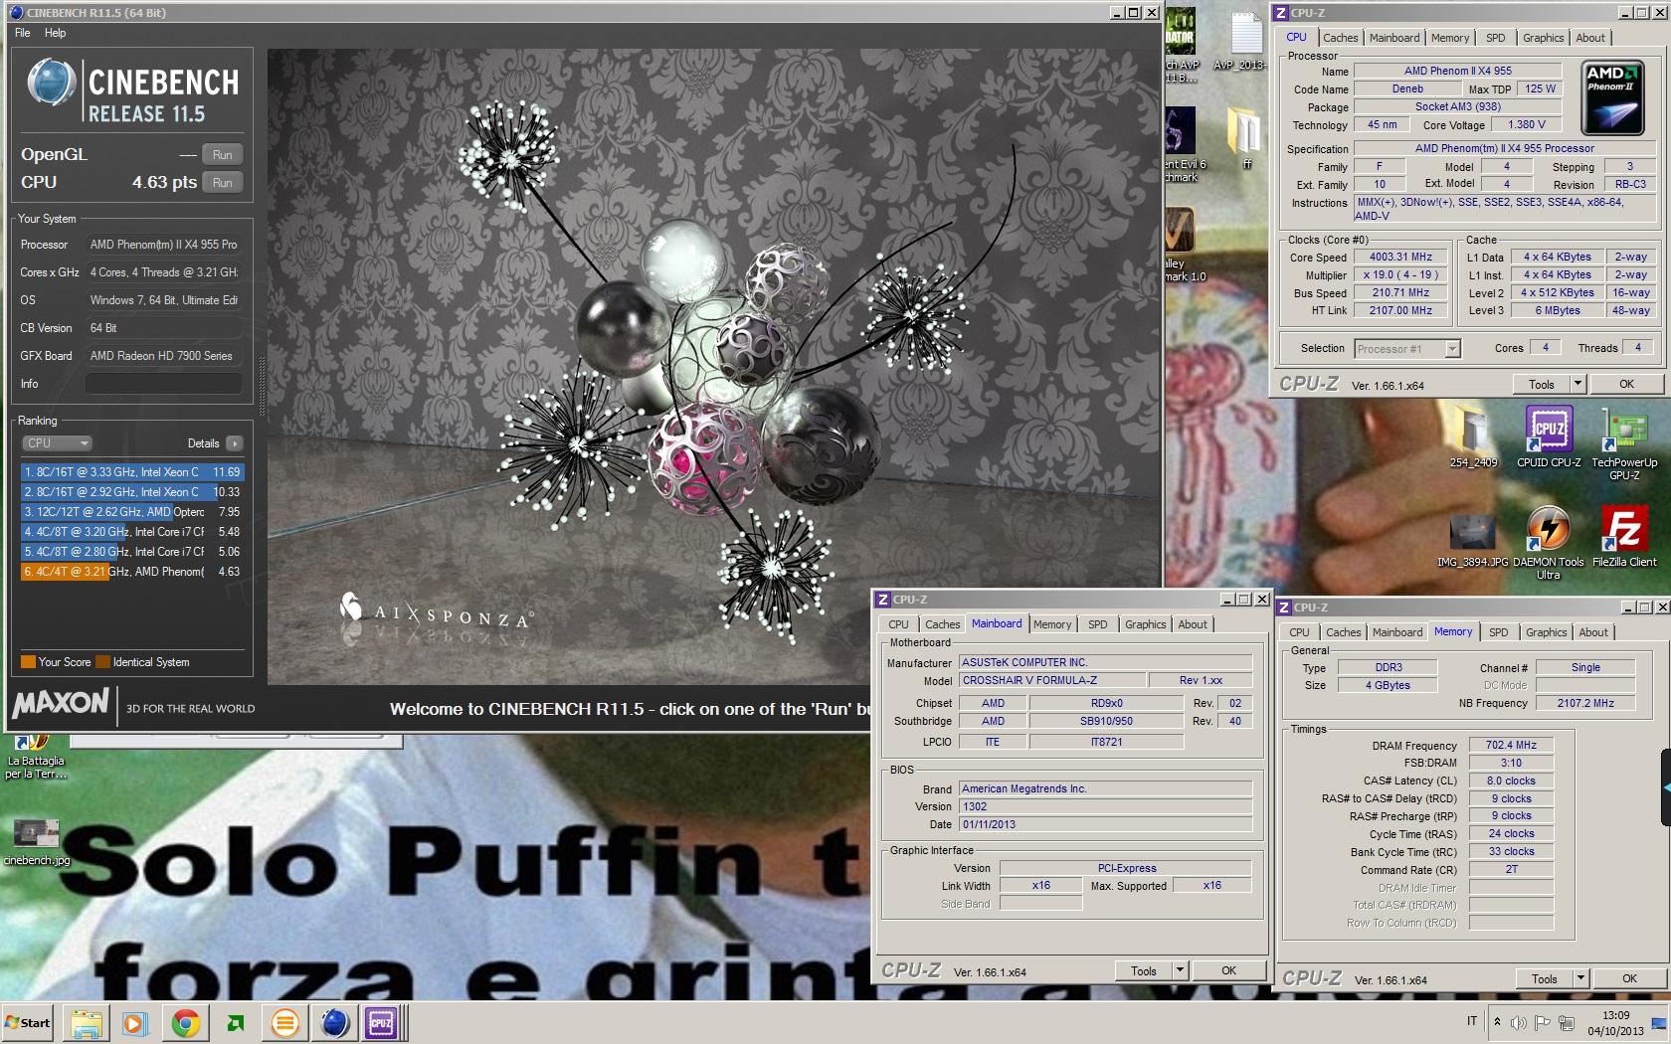Image resolution: width=1671 pixels, height=1044 pixels.
Task: Open the CPU ranking dropdown
Action: coord(57,443)
